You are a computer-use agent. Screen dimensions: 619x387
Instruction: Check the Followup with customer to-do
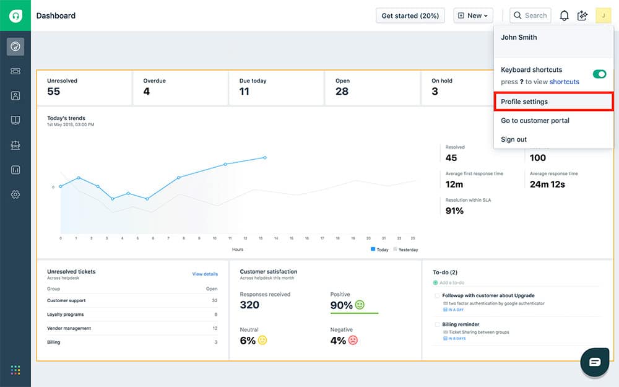click(437, 296)
